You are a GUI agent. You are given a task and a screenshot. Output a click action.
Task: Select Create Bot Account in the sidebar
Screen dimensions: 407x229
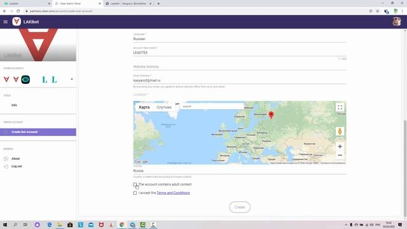click(38, 132)
